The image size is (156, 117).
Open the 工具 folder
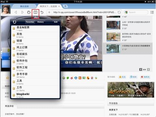(35, 82)
